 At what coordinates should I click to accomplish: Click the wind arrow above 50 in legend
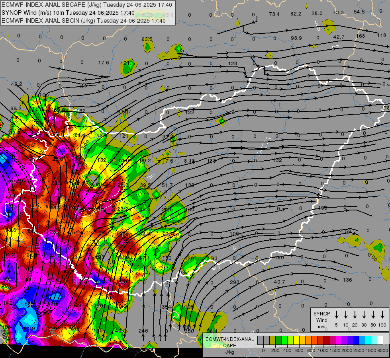click(373, 315)
